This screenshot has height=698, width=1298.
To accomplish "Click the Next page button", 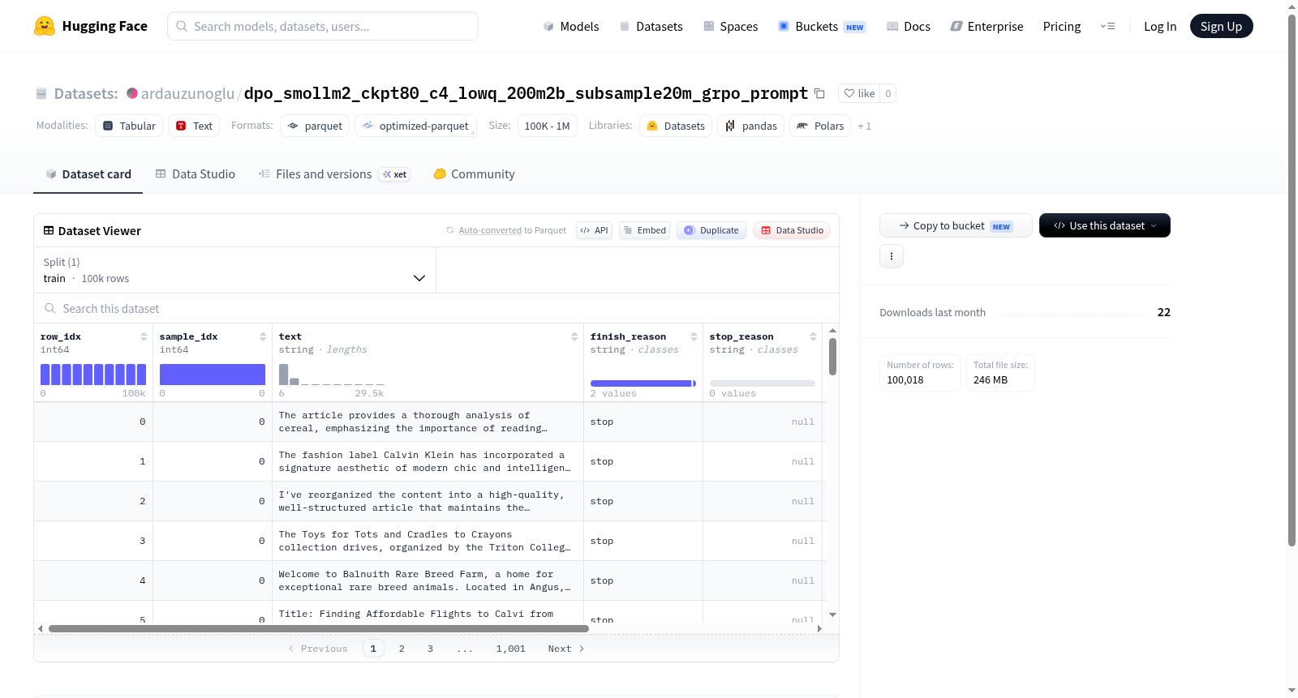I will 566,649.
